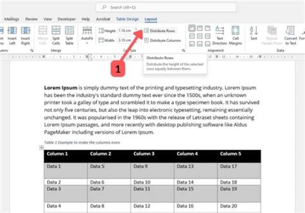Viewport: 305px width, 213px height.
Task: Click the "Column 5" header cell
Action: click(x=239, y=156)
